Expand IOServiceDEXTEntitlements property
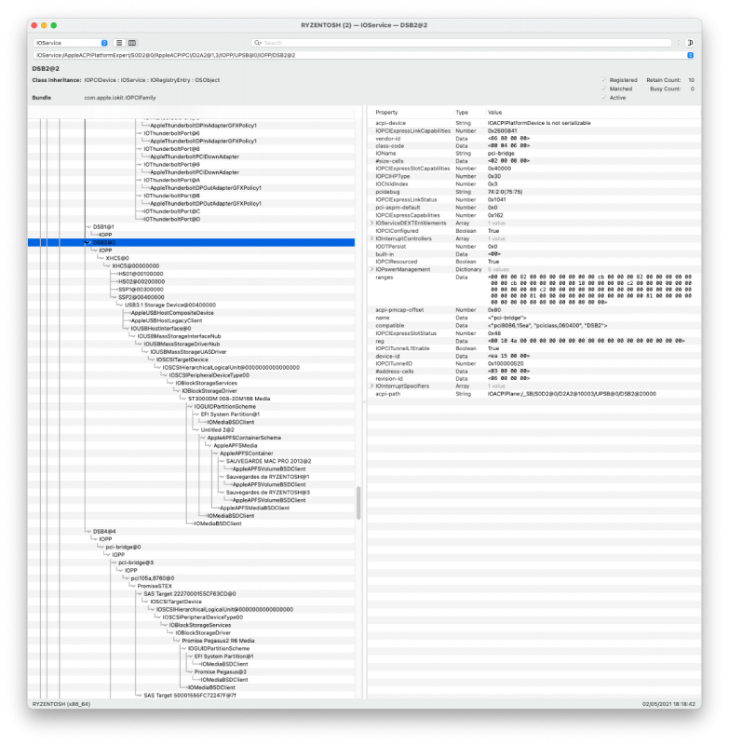The image size is (729, 745). click(x=371, y=223)
